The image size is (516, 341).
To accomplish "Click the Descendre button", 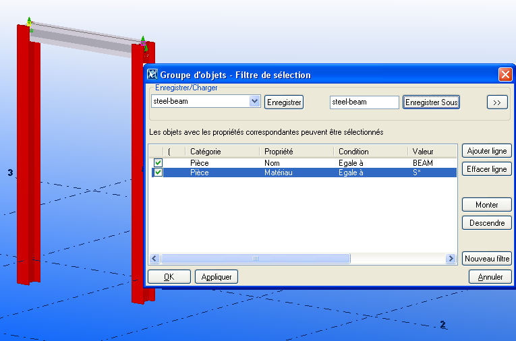I will coord(487,222).
